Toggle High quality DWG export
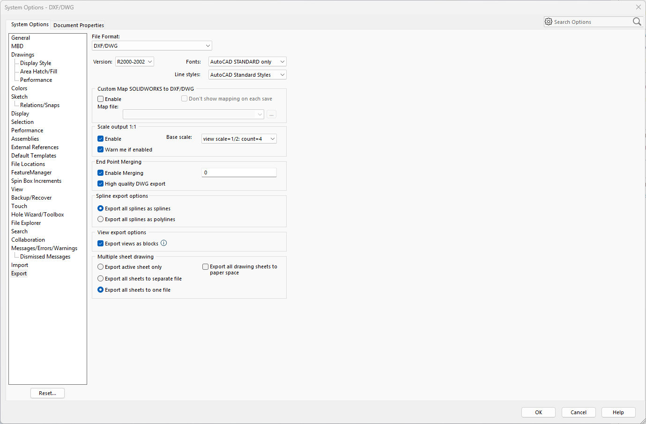Viewport: 646px width, 424px height. click(x=100, y=184)
